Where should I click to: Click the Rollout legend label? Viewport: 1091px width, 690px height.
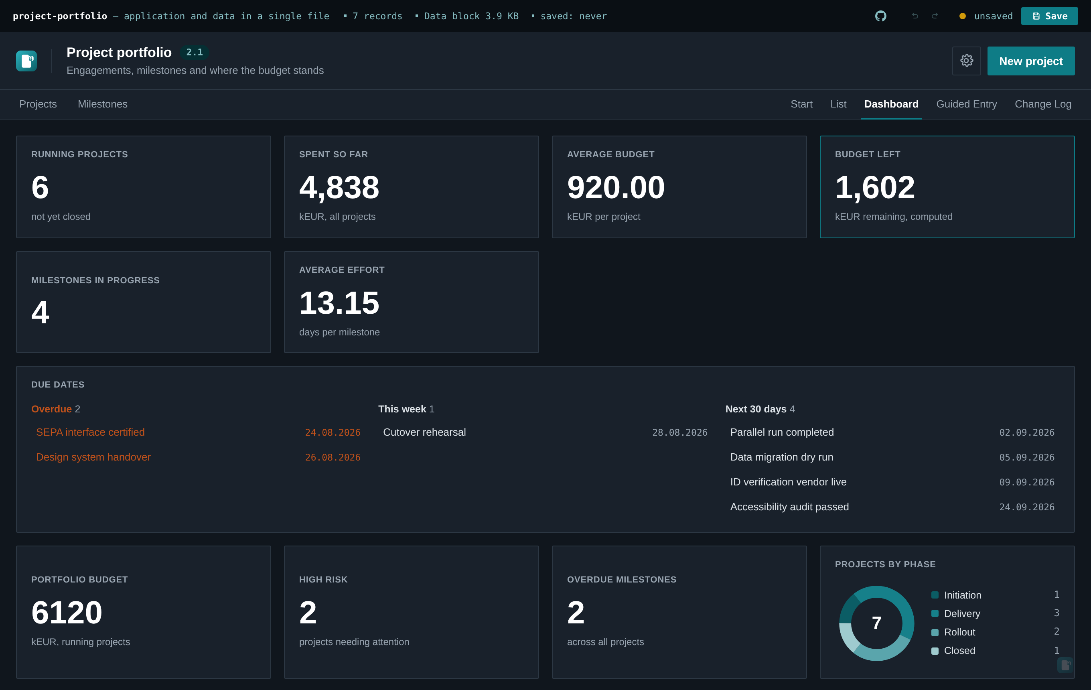tap(959, 633)
